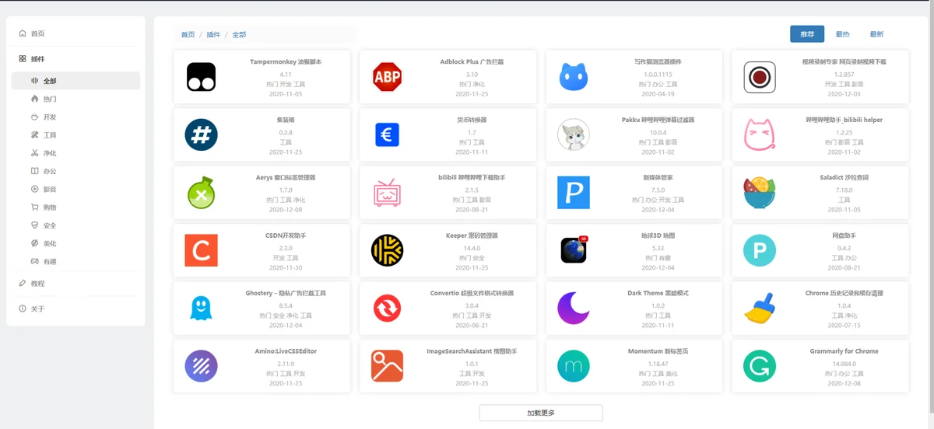934x429 pixels.
Task: Sort by 最新
Action: 876,34
